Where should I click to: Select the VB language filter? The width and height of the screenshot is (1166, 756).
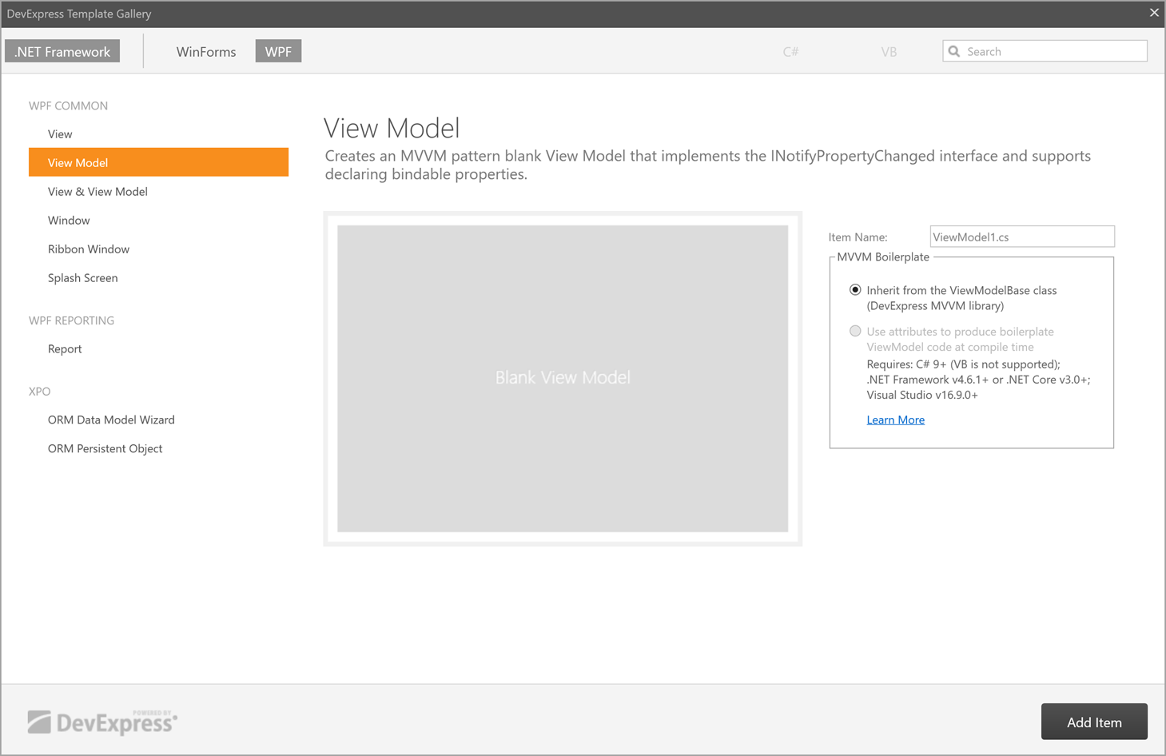click(889, 51)
